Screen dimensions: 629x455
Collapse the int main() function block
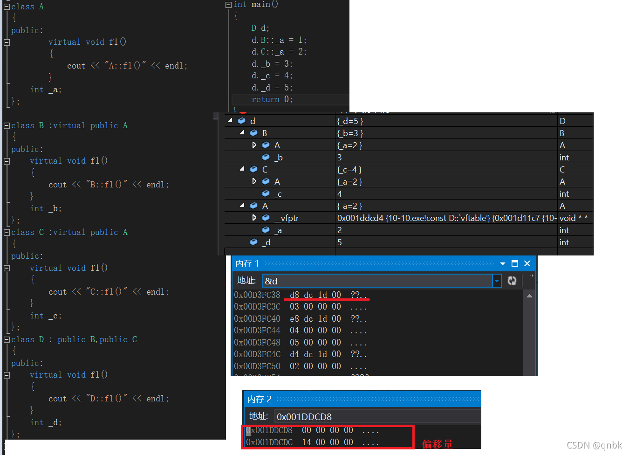(x=228, y=5)
